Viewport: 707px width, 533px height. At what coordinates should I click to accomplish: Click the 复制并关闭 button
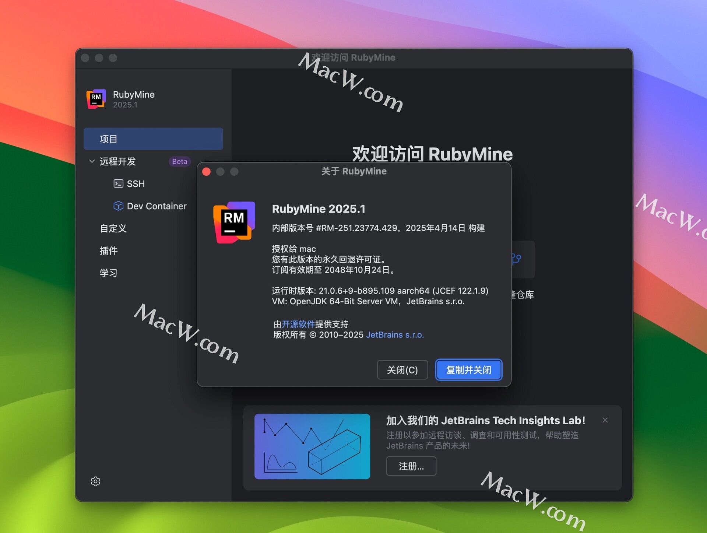pos(468,370)
